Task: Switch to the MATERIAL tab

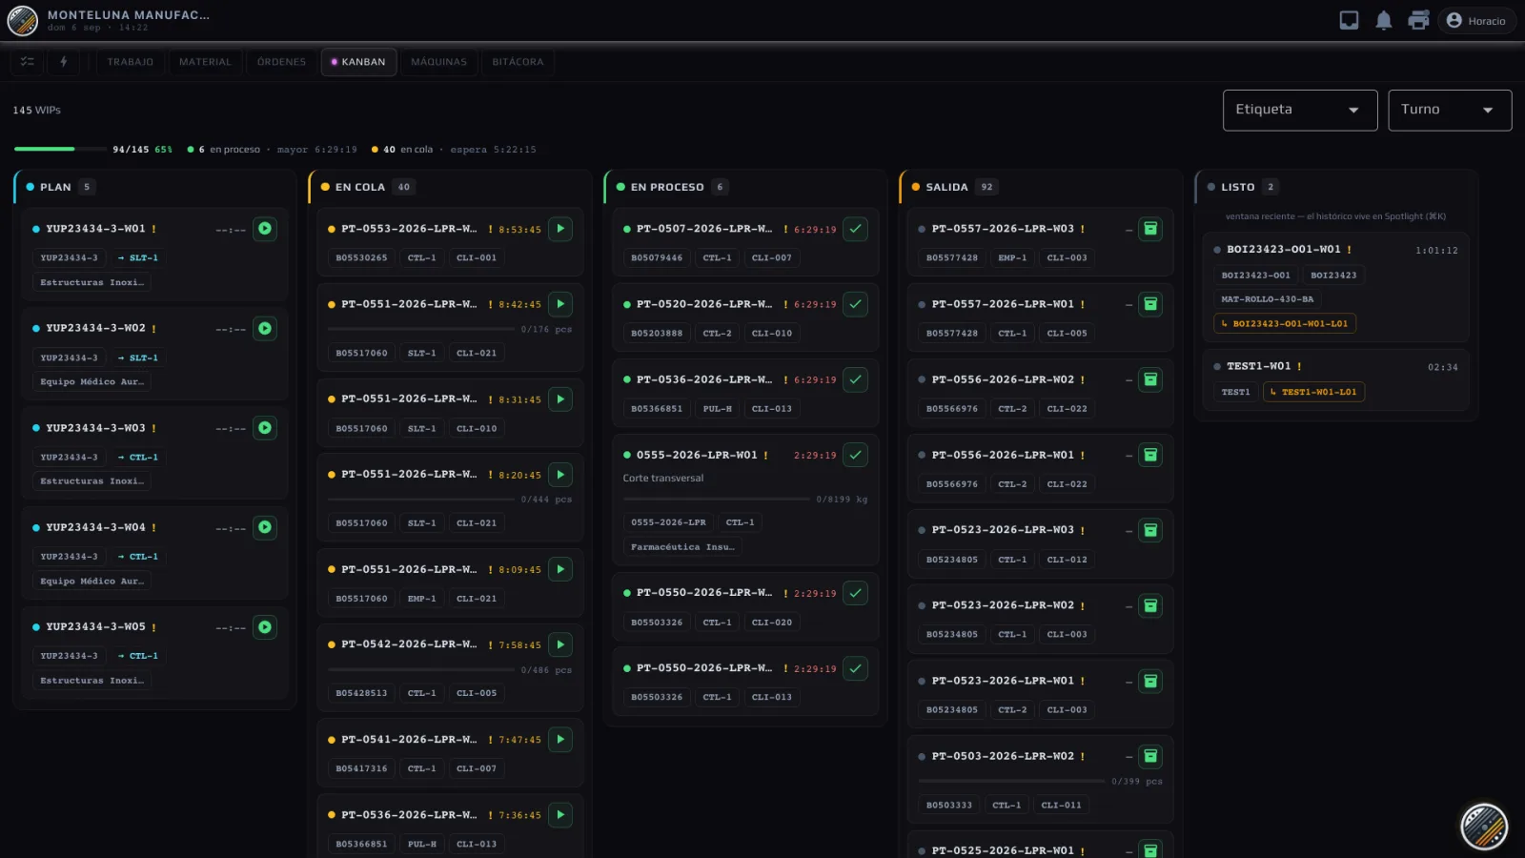Action: pos(205,62)
